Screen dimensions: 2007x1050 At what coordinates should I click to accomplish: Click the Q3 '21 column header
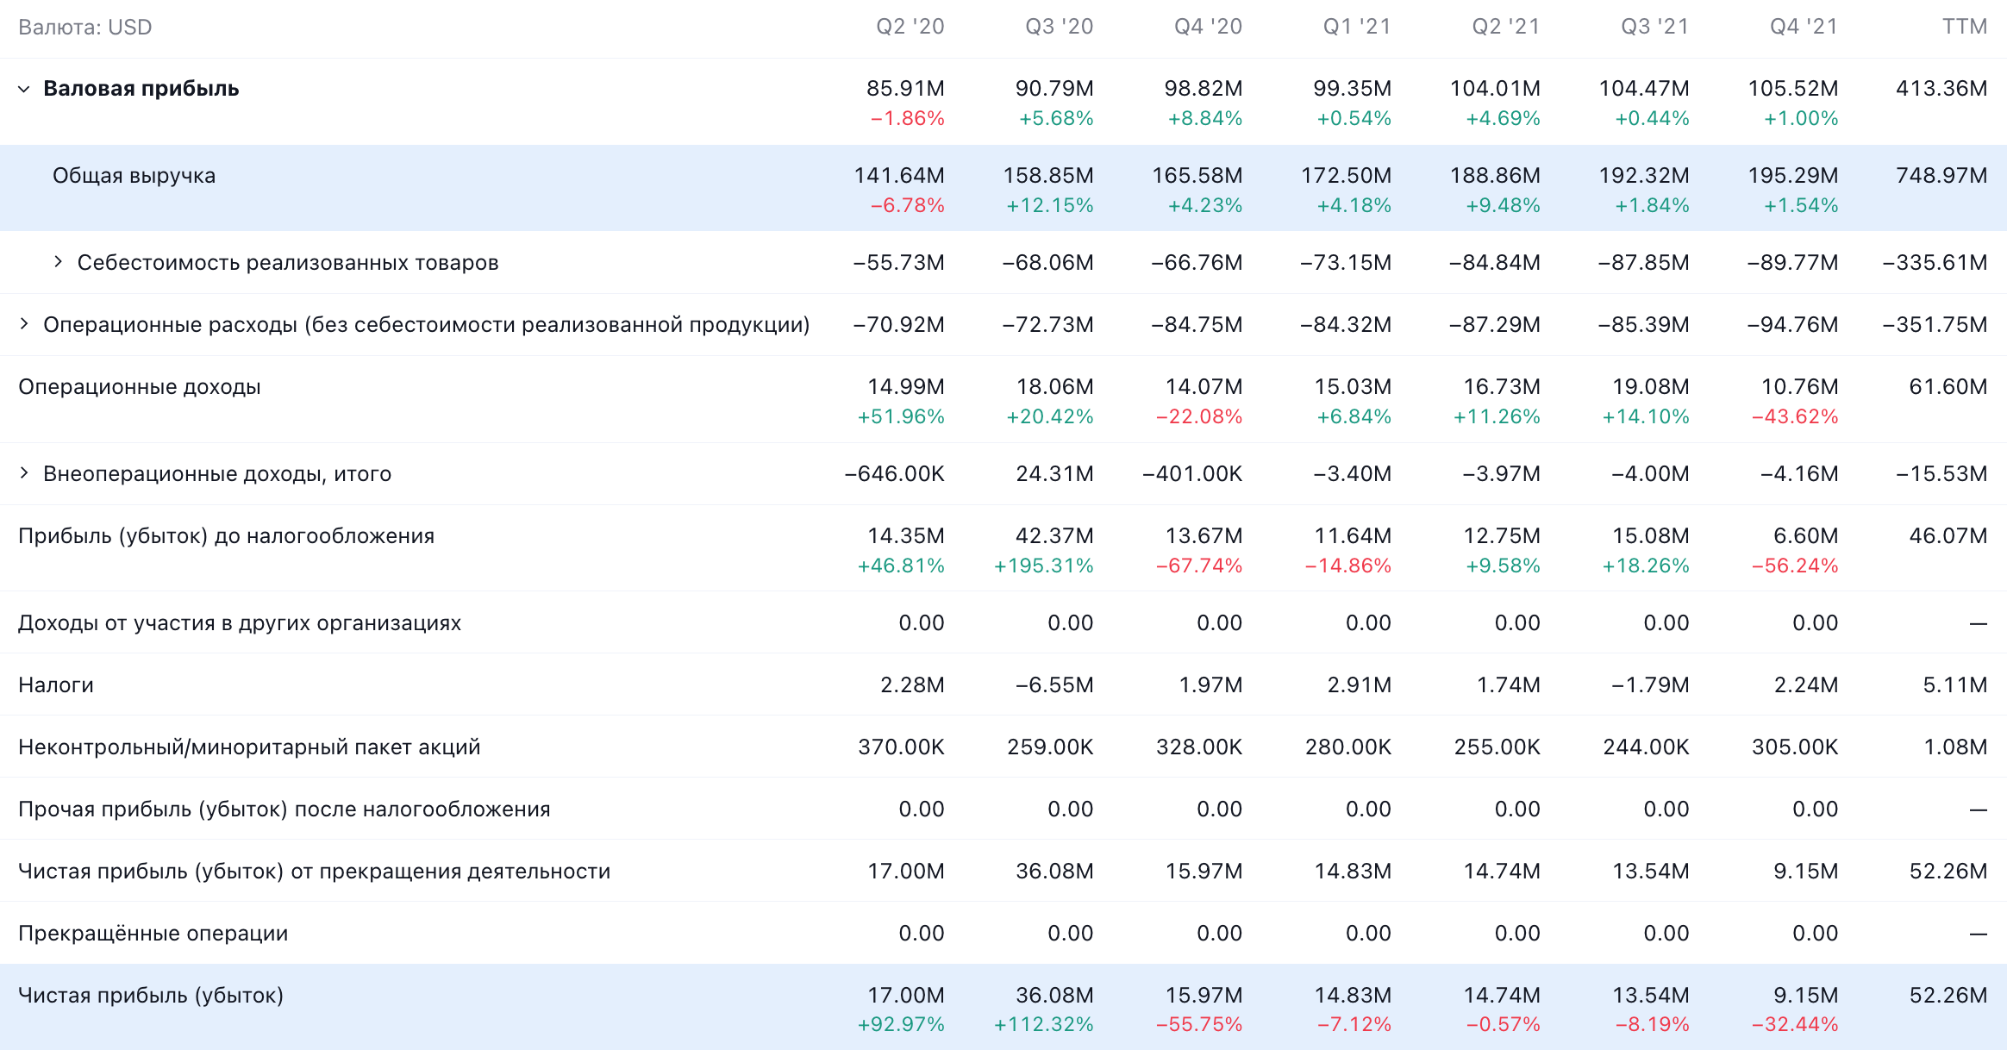(x=1655, y=27)
